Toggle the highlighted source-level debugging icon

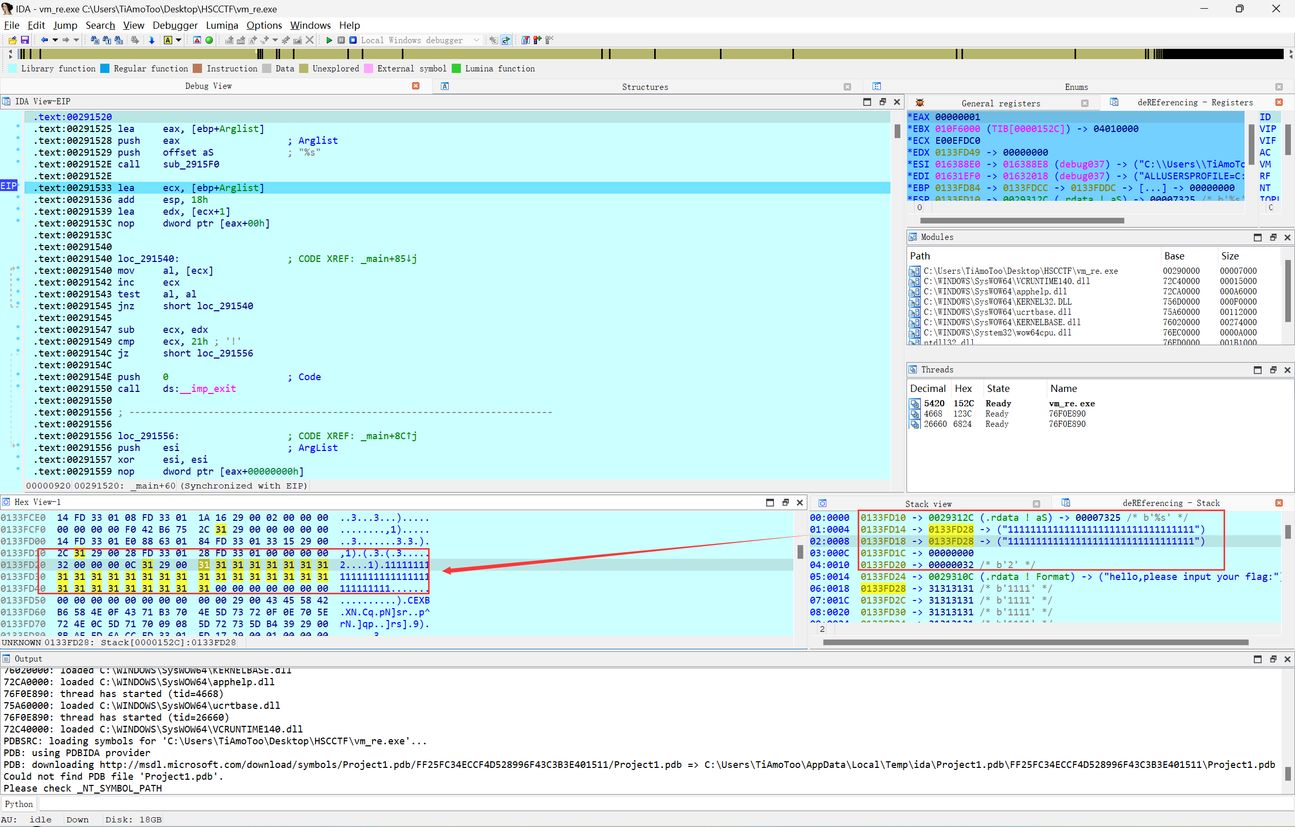506,41
